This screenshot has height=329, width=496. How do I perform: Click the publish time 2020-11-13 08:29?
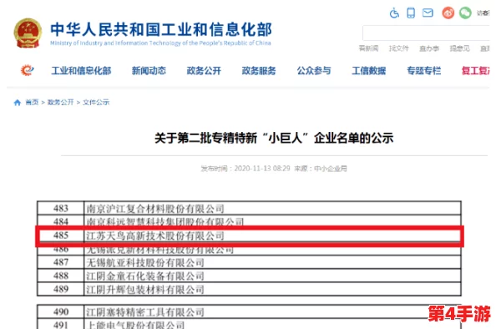[262, 169]
